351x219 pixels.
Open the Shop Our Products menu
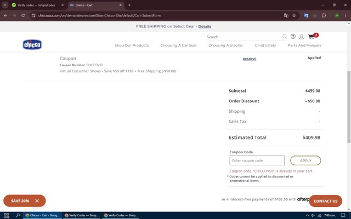click(132, 45)
